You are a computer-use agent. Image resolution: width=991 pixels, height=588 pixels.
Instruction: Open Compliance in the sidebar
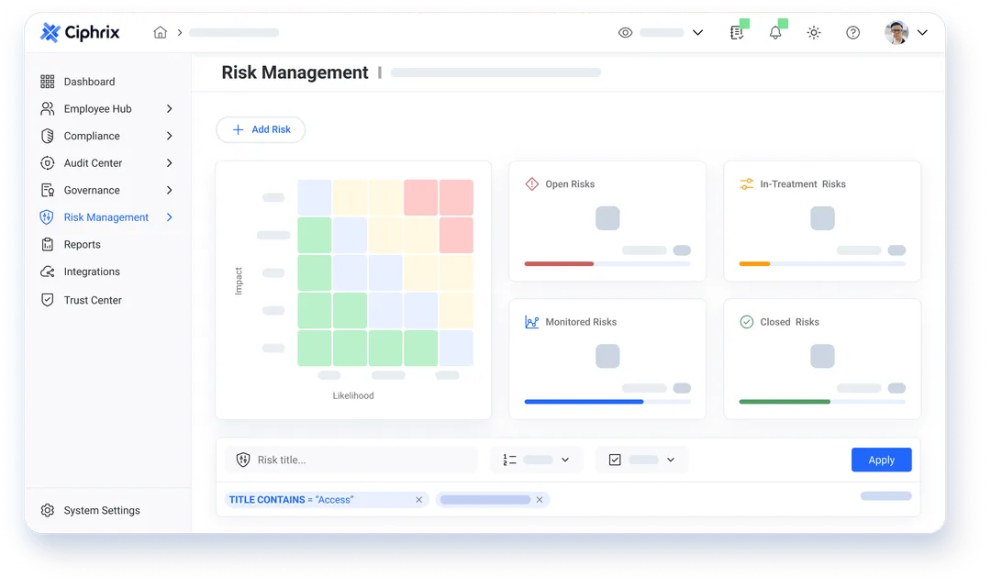(x=92, y=136)
